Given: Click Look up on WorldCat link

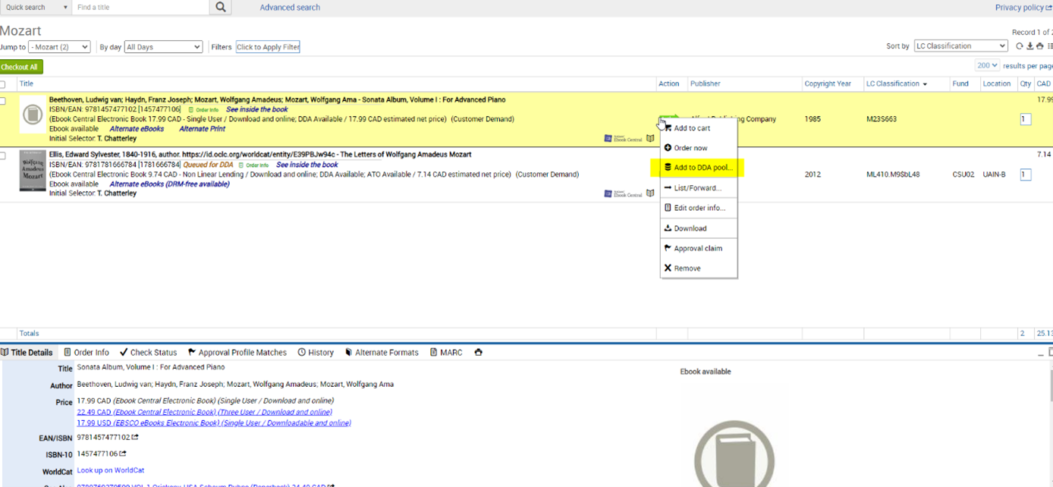Looking at the screenshot, I should (x=111, y=470).
